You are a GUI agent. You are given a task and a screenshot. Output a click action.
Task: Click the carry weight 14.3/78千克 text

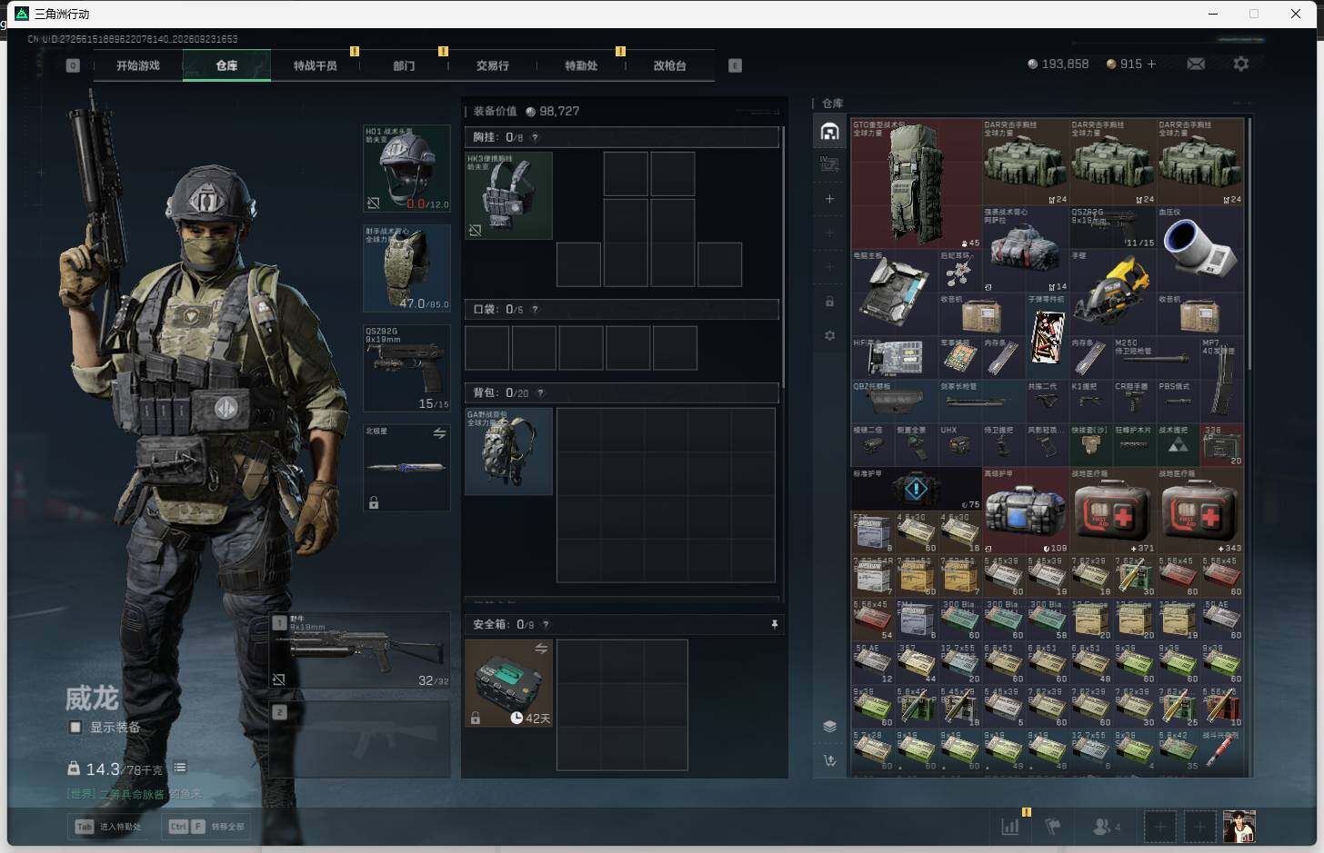pyautogui.click(x=124, y=769)
